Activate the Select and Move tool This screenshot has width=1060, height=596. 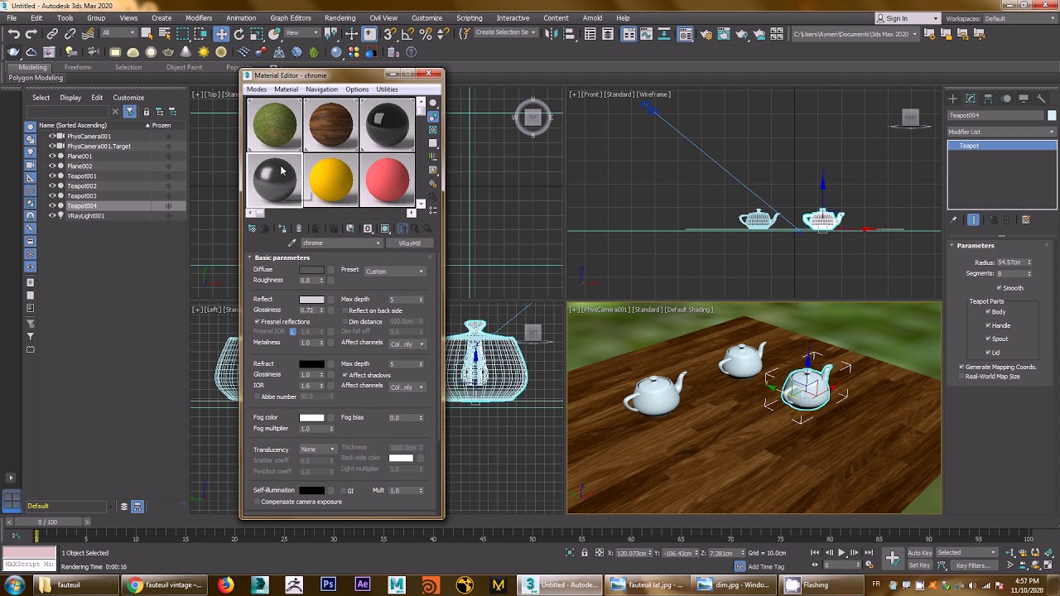click(221, 34)
